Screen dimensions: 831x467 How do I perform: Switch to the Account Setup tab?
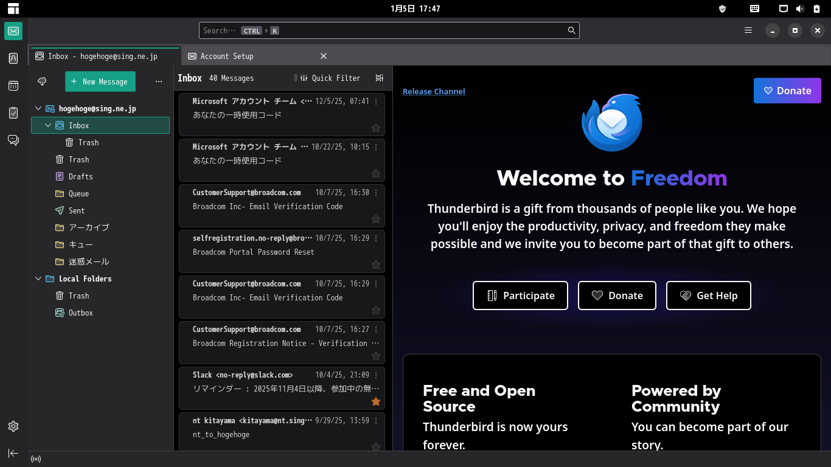[227, 56]
